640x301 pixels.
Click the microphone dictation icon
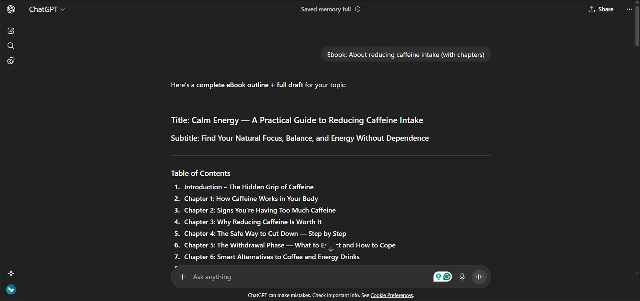click(462, 277)
